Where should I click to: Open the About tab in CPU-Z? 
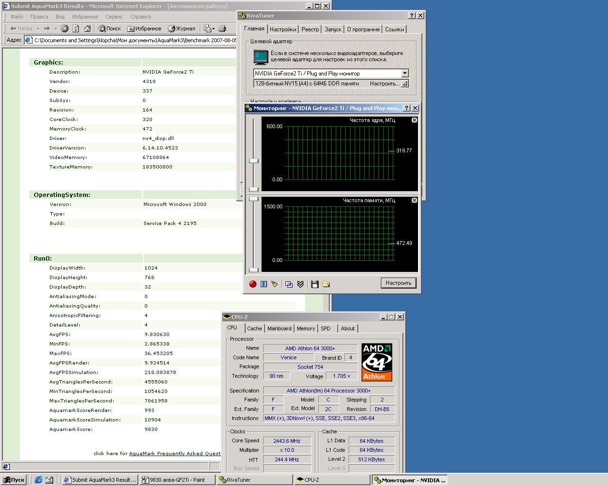click(x=348, y=328)
